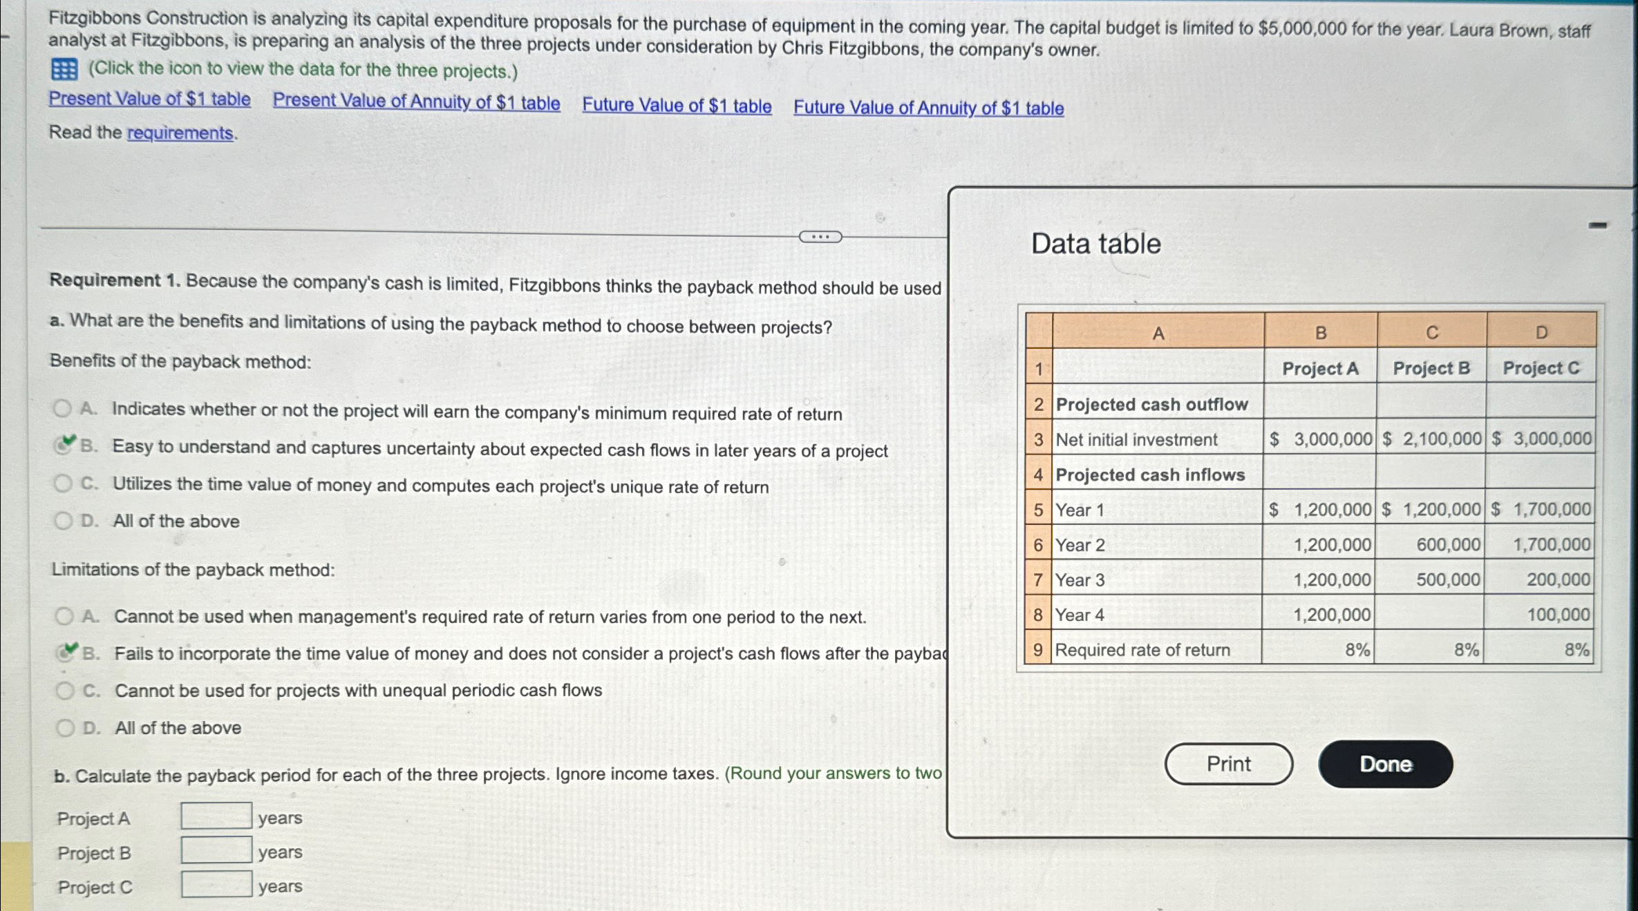The height and width of the screenshot is (911, 1638).
Task: Open the requirements link
Action: click(180, 133)
